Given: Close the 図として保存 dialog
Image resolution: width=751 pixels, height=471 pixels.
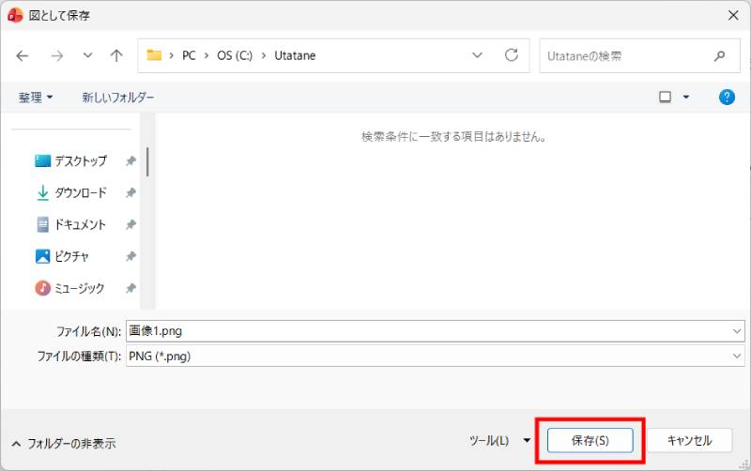Looking at the screenshot, I should click(733, 15).
